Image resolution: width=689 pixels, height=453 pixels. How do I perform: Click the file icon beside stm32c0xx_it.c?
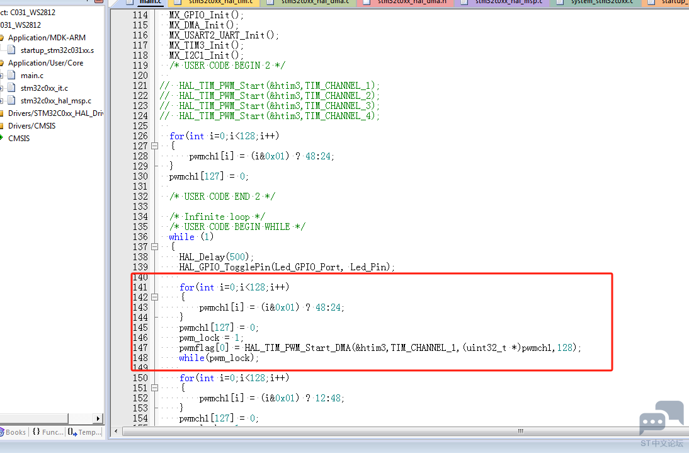pyautogui.click(x=12, y=88)
